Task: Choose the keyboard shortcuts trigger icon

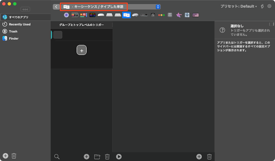Action: tap(118, 15)
